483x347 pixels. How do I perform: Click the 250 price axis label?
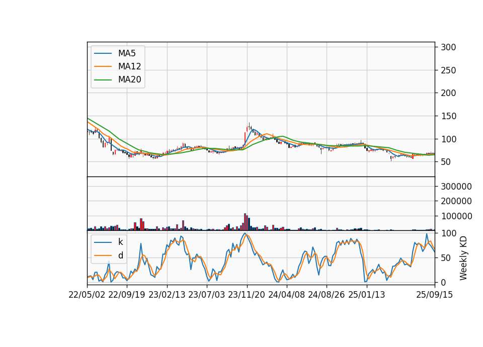click(x=448, y=70)
